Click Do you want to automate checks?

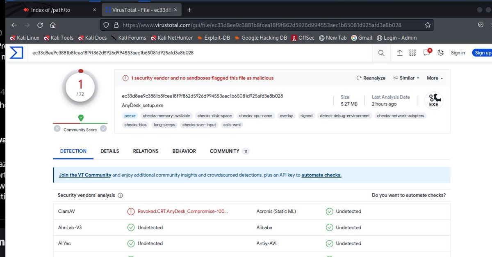point(409,195)
